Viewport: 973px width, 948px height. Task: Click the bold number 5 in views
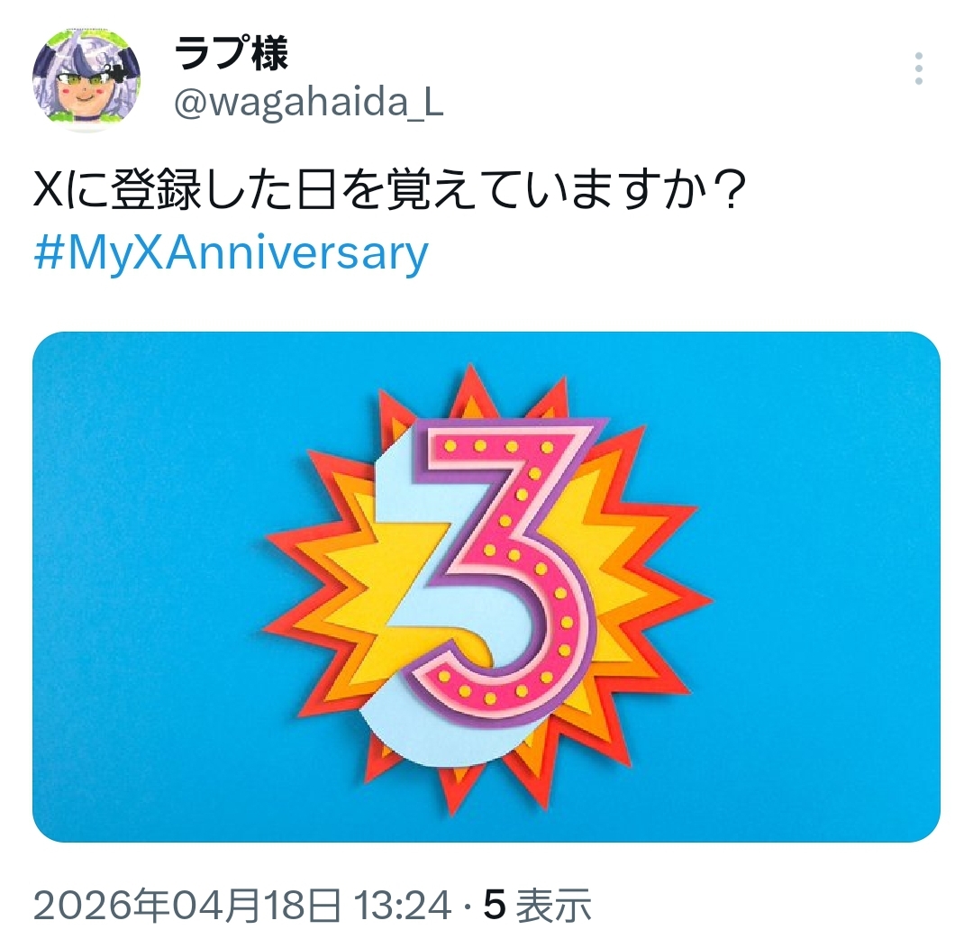click(x=495, y=906)
